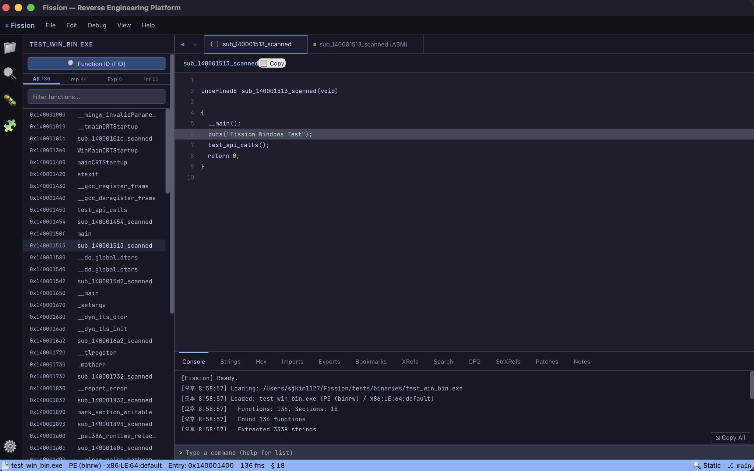Click test_api_calls() on code line 7
Viewport: 754px width, 471px height.
[239, 145]
